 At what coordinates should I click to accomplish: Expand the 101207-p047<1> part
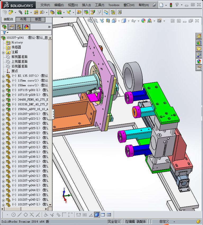click(x=3, y=205)
